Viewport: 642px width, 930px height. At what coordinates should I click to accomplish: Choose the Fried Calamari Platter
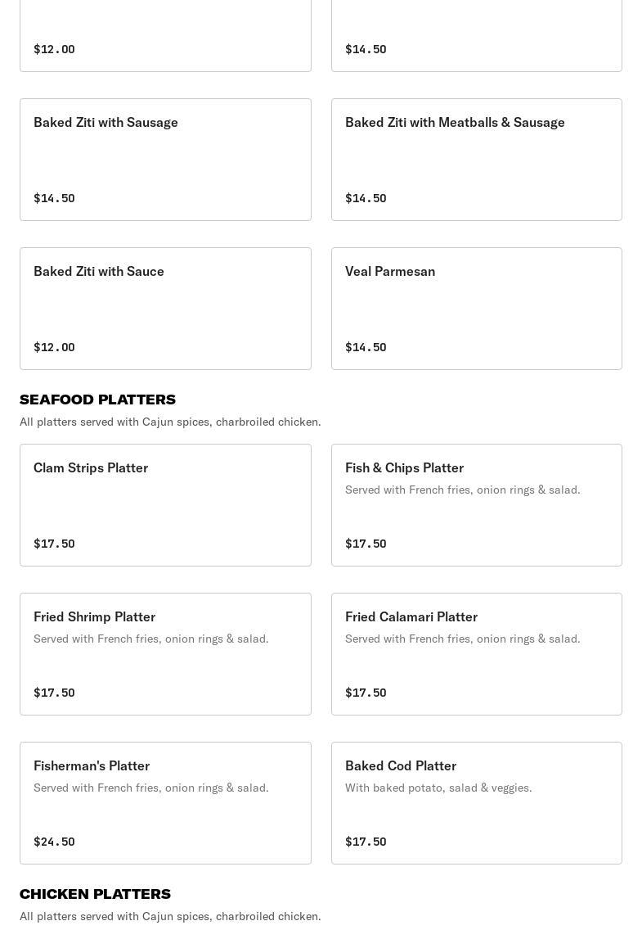pos(411,617)
